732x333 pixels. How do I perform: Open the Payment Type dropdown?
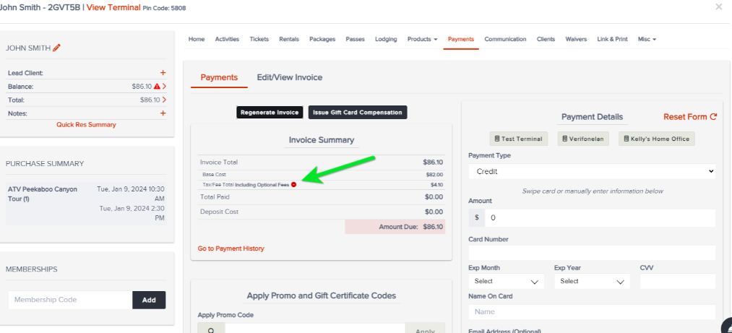(592, 172)
